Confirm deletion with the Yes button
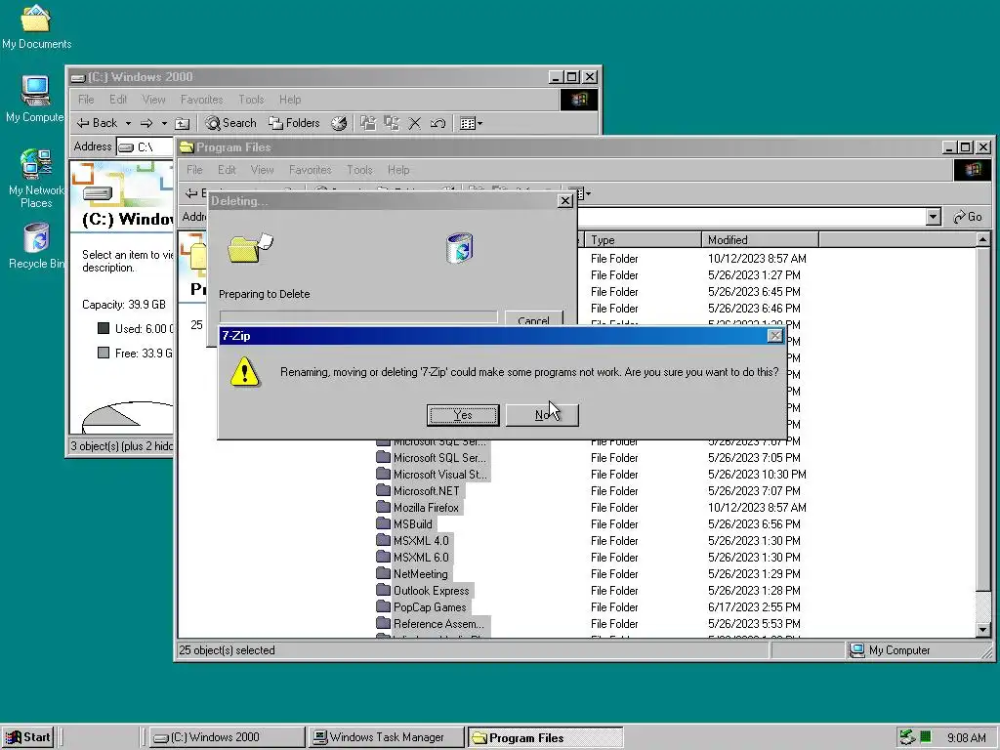Image resolution: width=1000 pixels, height=750 pixels. pos(462,415)
